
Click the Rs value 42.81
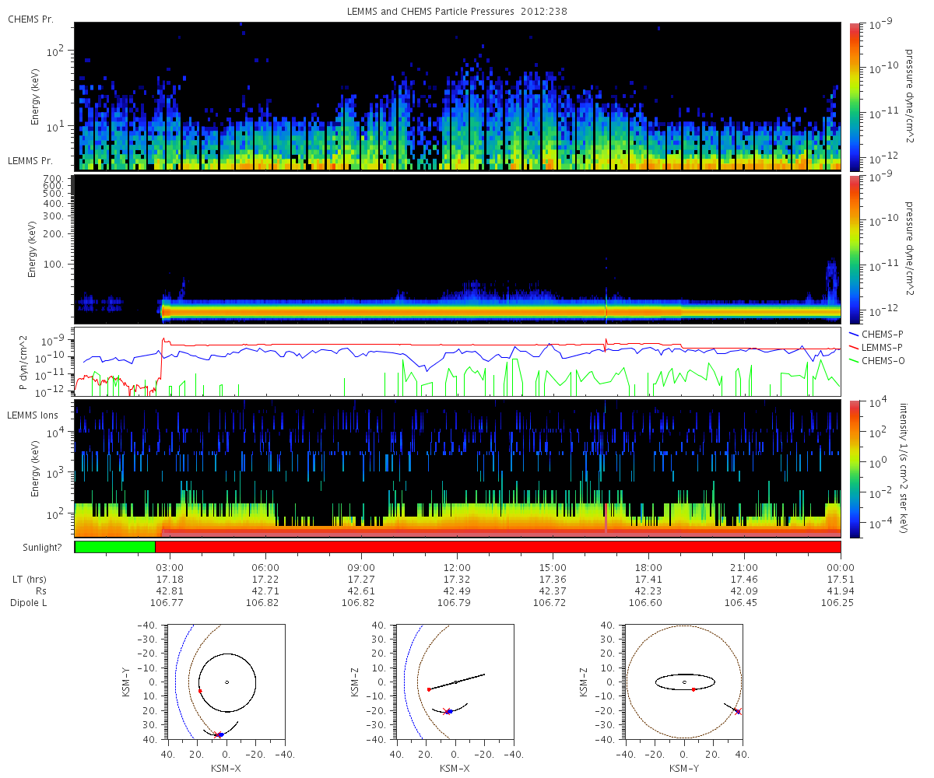tap(170, 591)
